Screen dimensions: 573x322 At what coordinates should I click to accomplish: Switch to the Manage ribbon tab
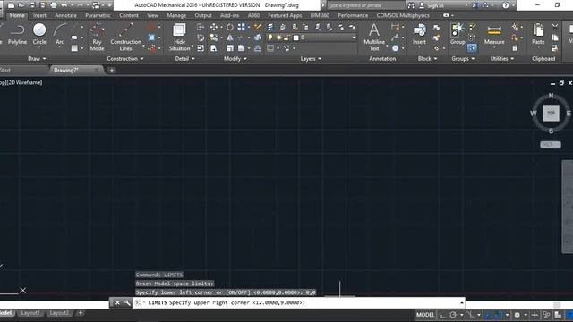[x=176, y=15]
